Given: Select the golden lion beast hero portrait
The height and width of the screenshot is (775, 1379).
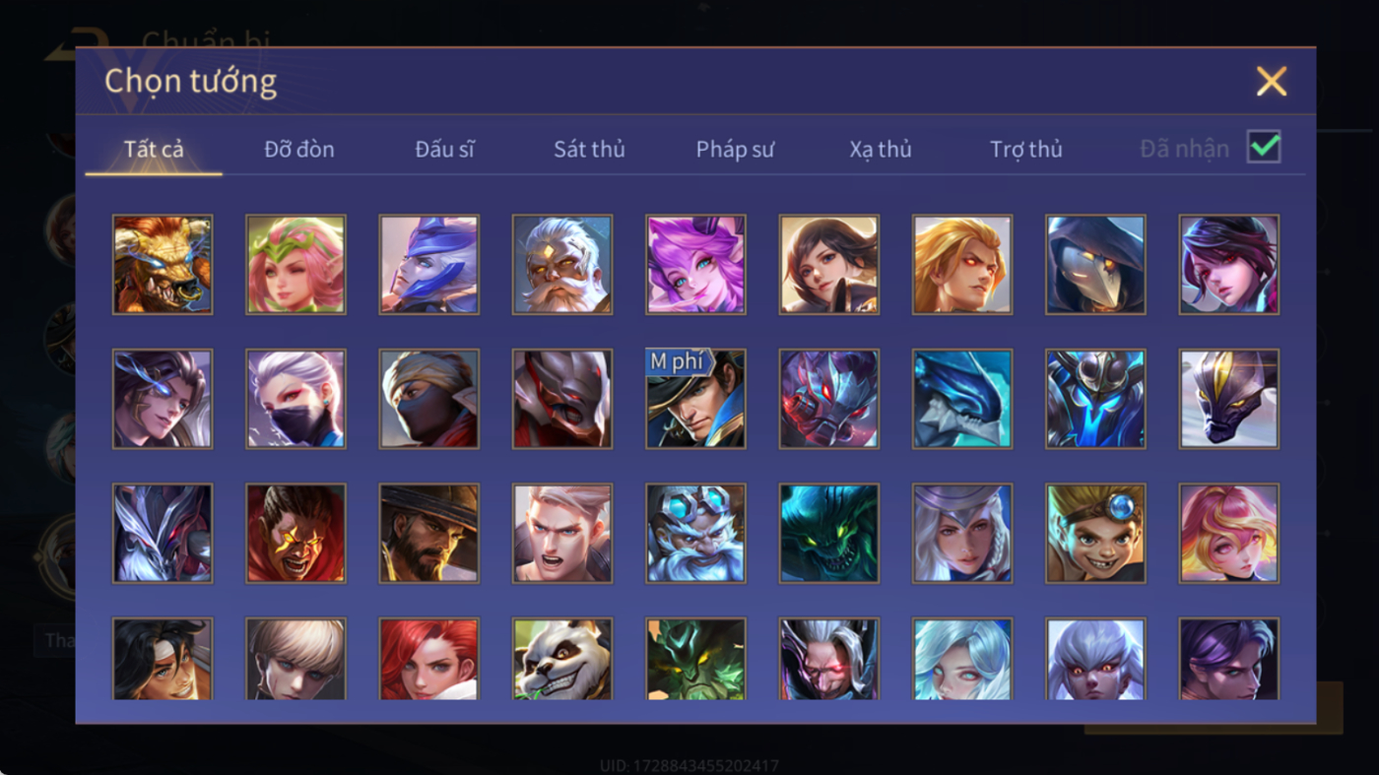Looking at the screenshot, I should (x=163, y=265).
